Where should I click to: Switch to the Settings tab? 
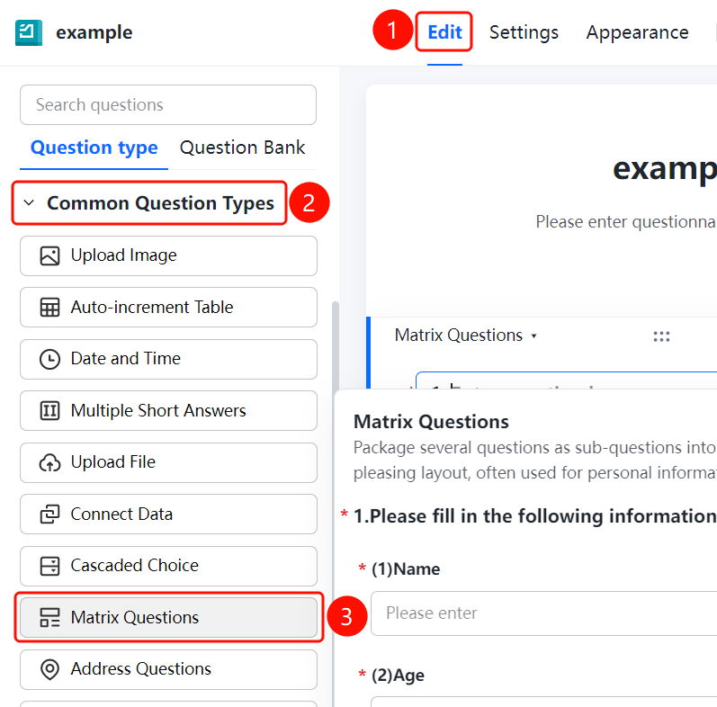tap(524, 32)
